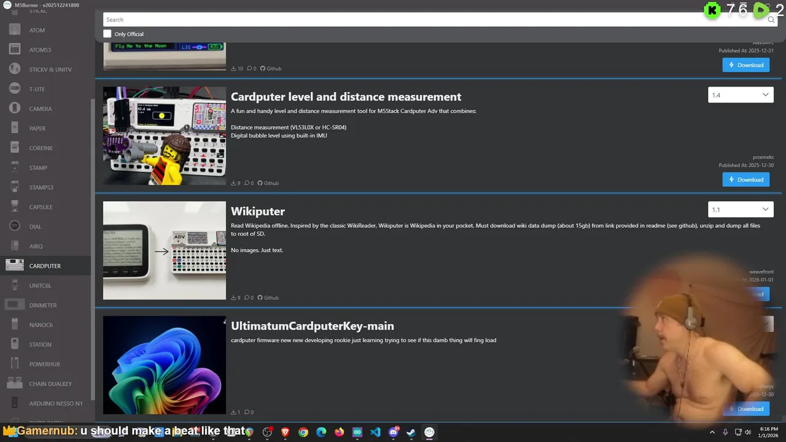Pick the T-LITE device icon
The image size is (786, 442).
point(15,89)
